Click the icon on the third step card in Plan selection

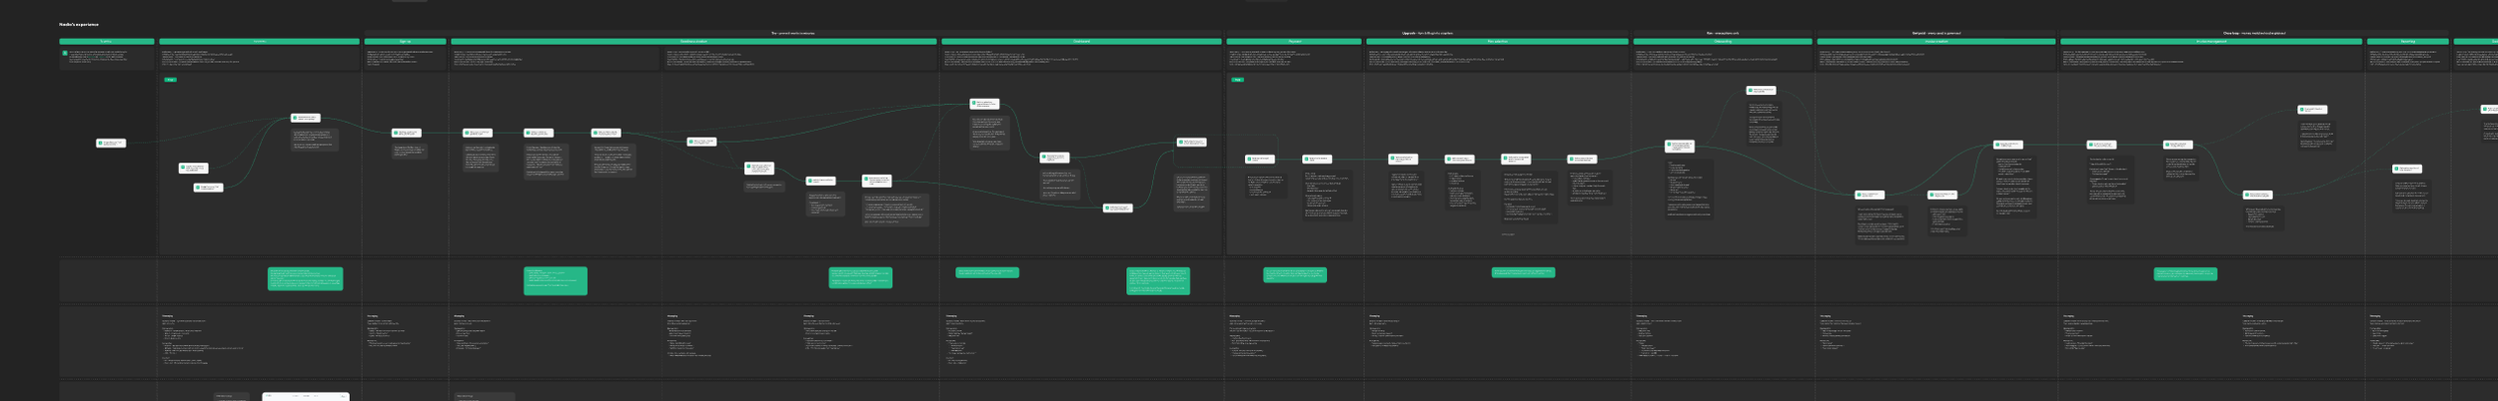[1506, 159]
